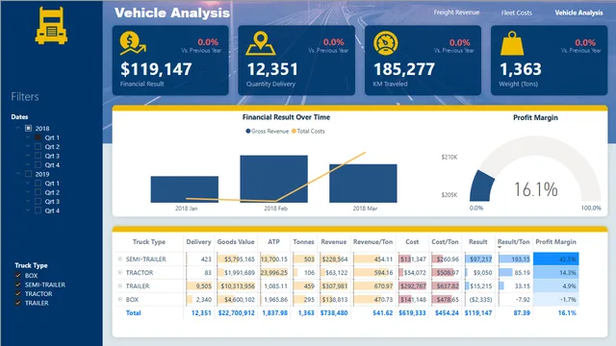Screen dimensions: 616x346
Task: Click the 16.1% gauge center value
Action: tap(536, 189)
